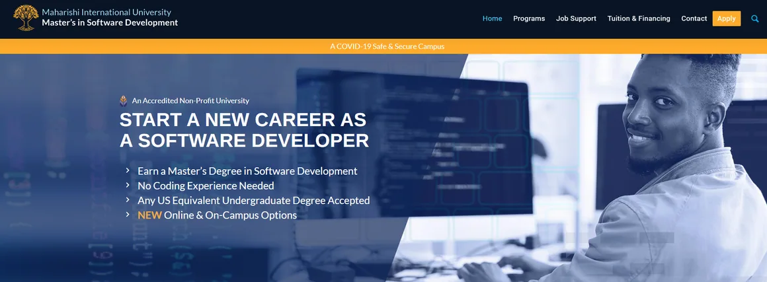This screenshot has height=282, width=767.
Task: Click Master's in Software Development header text
Action: [110, 22]
